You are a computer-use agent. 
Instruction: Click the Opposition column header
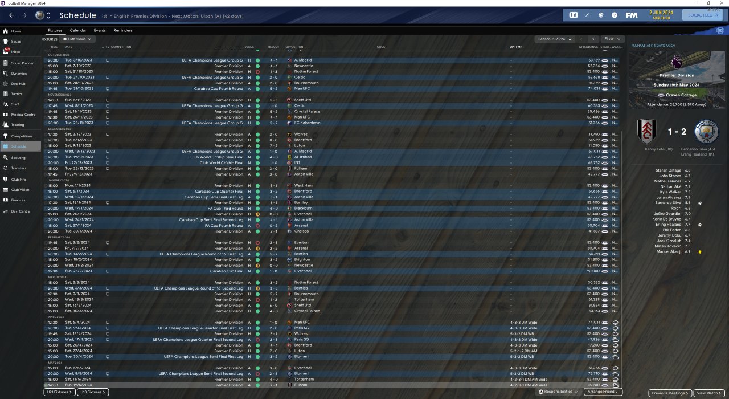(294, 47)
